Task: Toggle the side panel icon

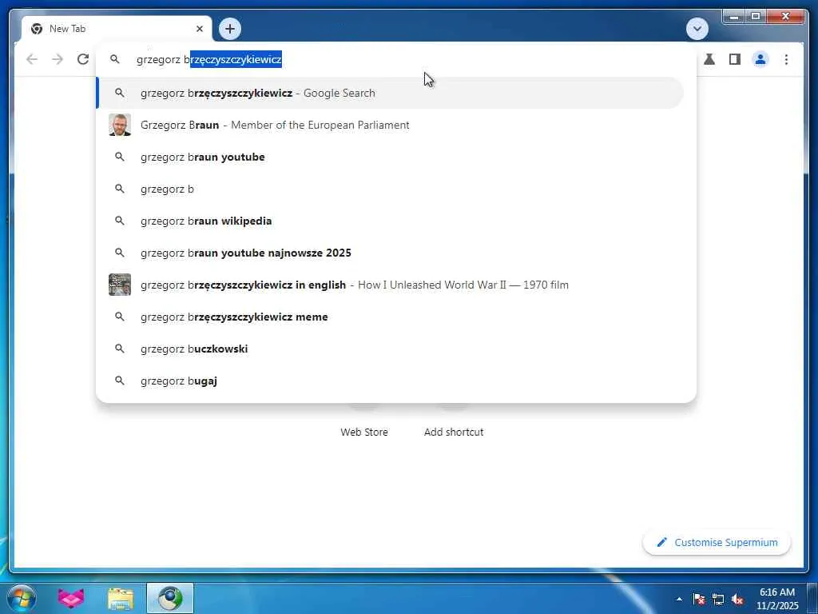Action: point(735,59)
